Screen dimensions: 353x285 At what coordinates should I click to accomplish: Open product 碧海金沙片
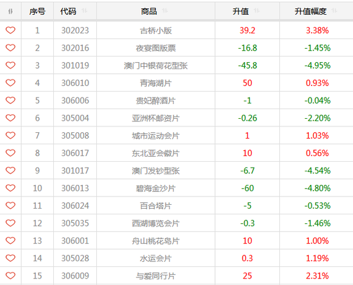[156, 188]
